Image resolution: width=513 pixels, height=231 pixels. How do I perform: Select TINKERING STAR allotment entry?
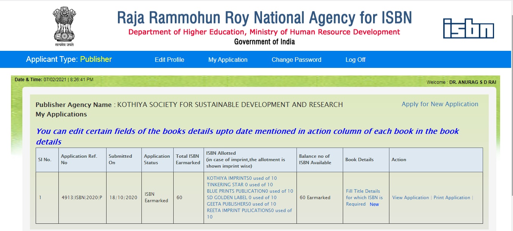(x=240, y=185)
